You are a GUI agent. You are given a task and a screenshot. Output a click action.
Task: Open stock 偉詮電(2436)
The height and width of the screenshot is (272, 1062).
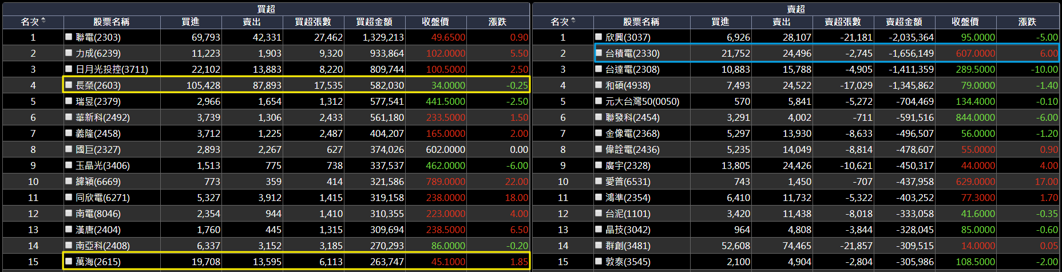click(x=632, y=149)
